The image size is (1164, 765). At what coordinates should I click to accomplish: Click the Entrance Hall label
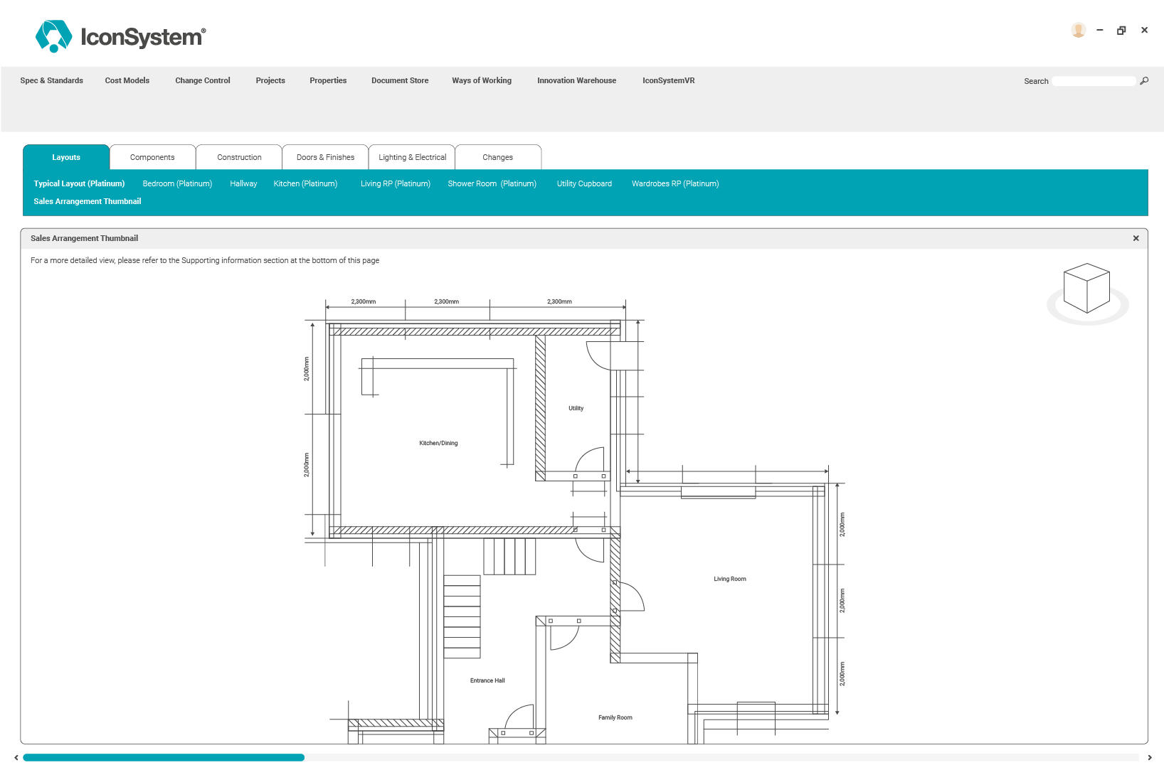point(487,680)
